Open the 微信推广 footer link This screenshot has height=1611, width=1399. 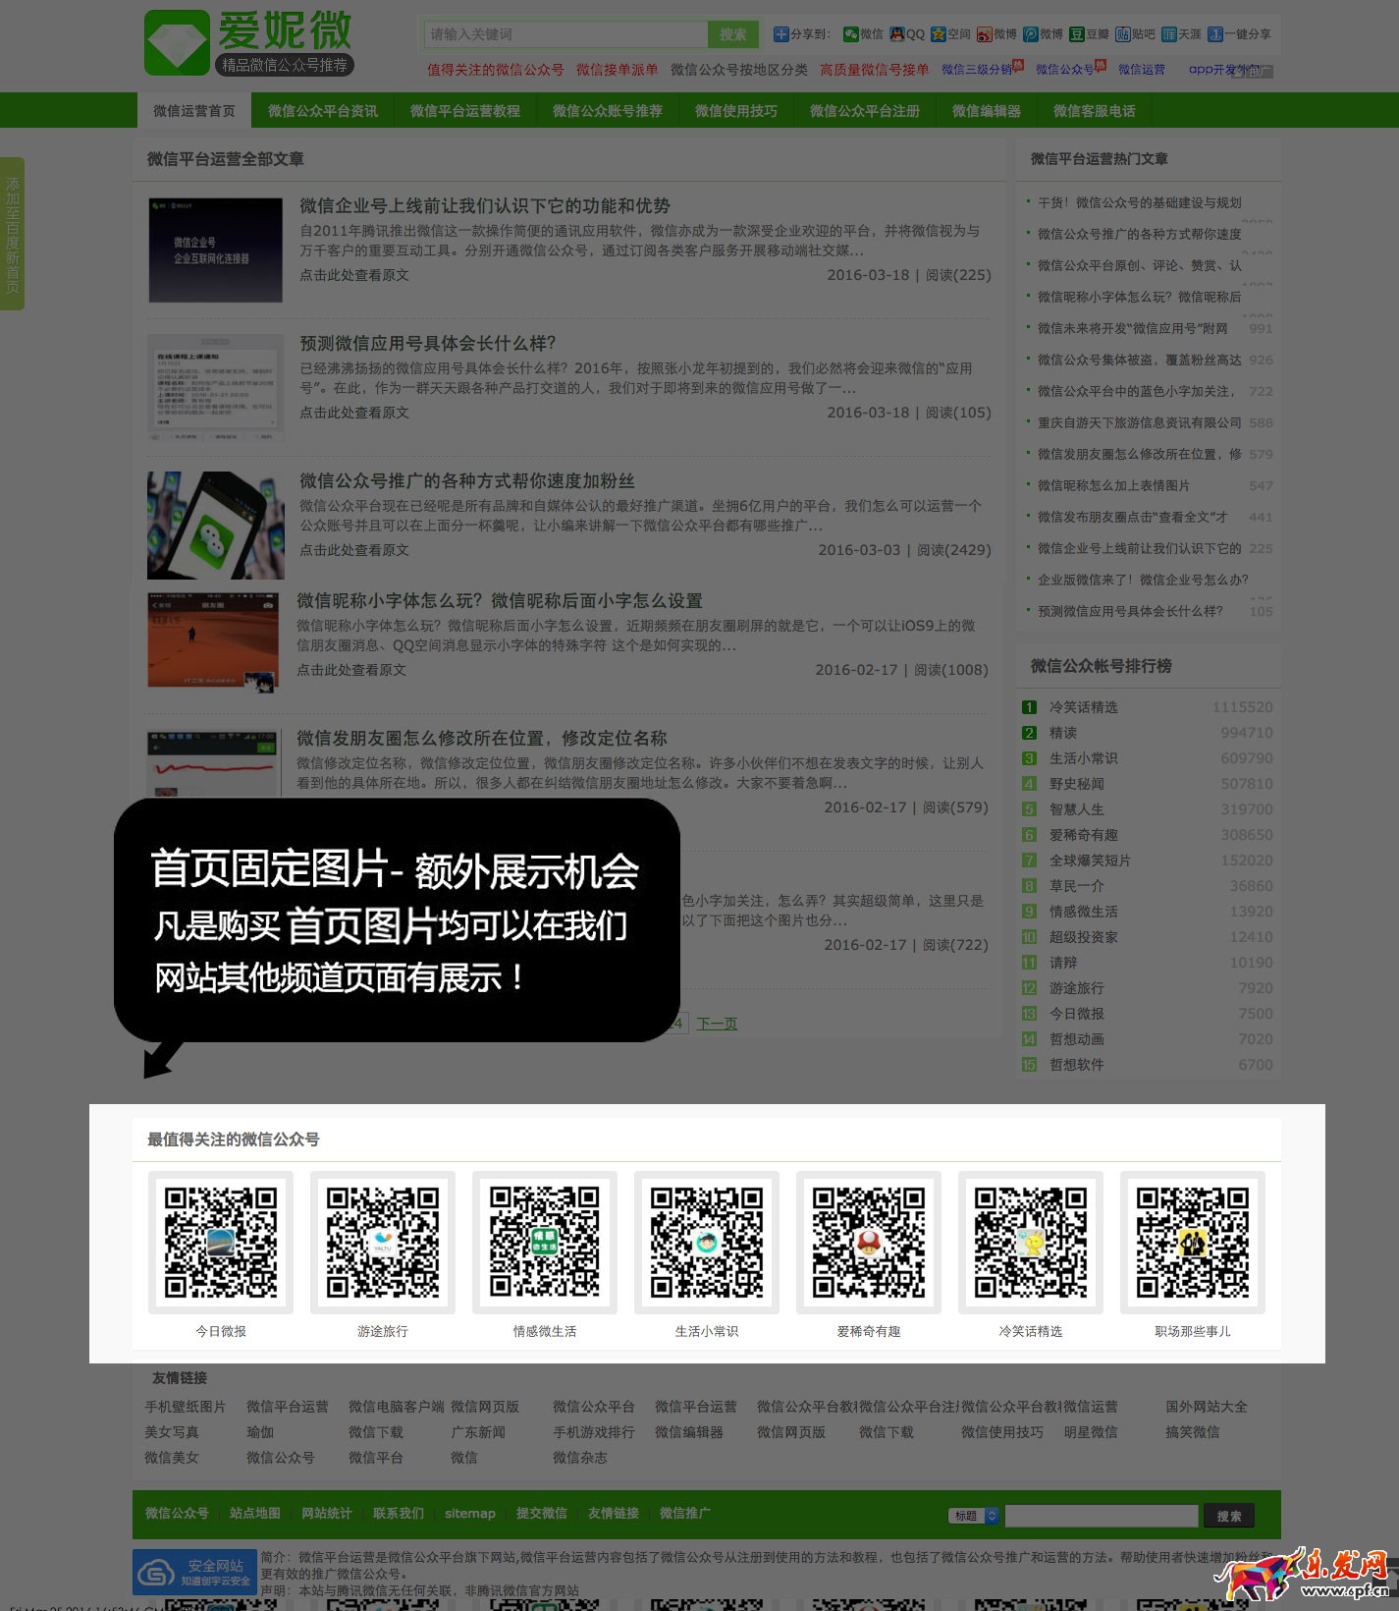click(685, 1514)
